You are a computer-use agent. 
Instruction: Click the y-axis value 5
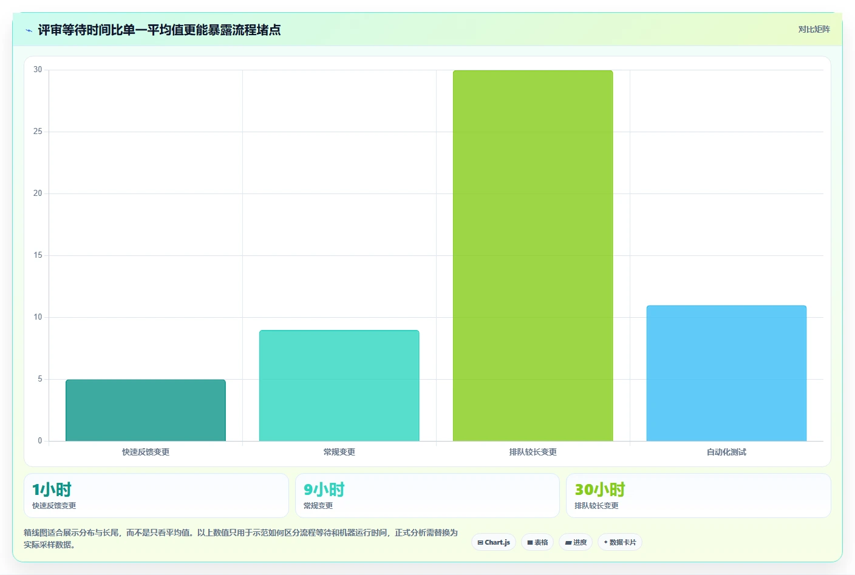coord(40,379)
